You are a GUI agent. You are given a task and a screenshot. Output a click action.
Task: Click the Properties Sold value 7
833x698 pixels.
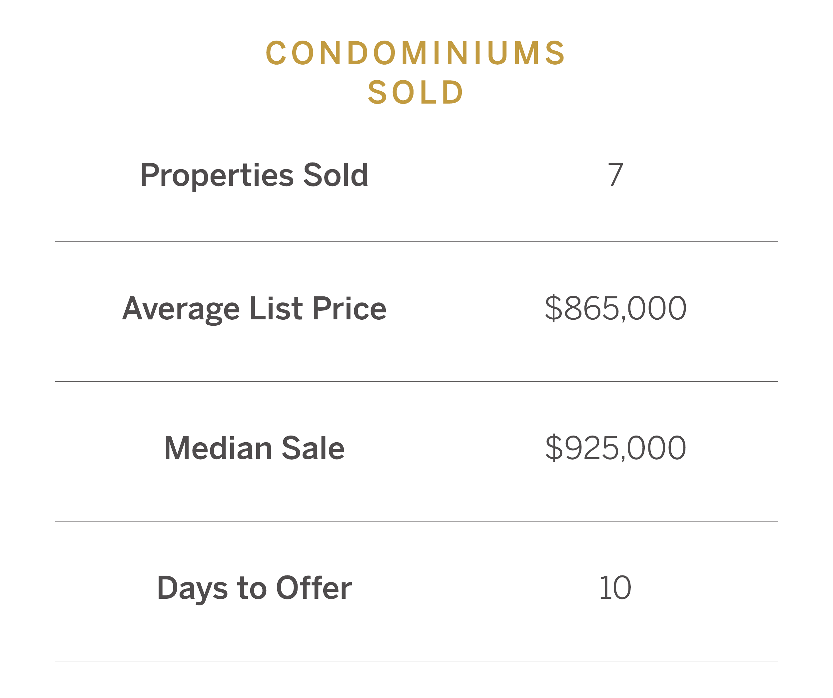(x=615, y=174)
